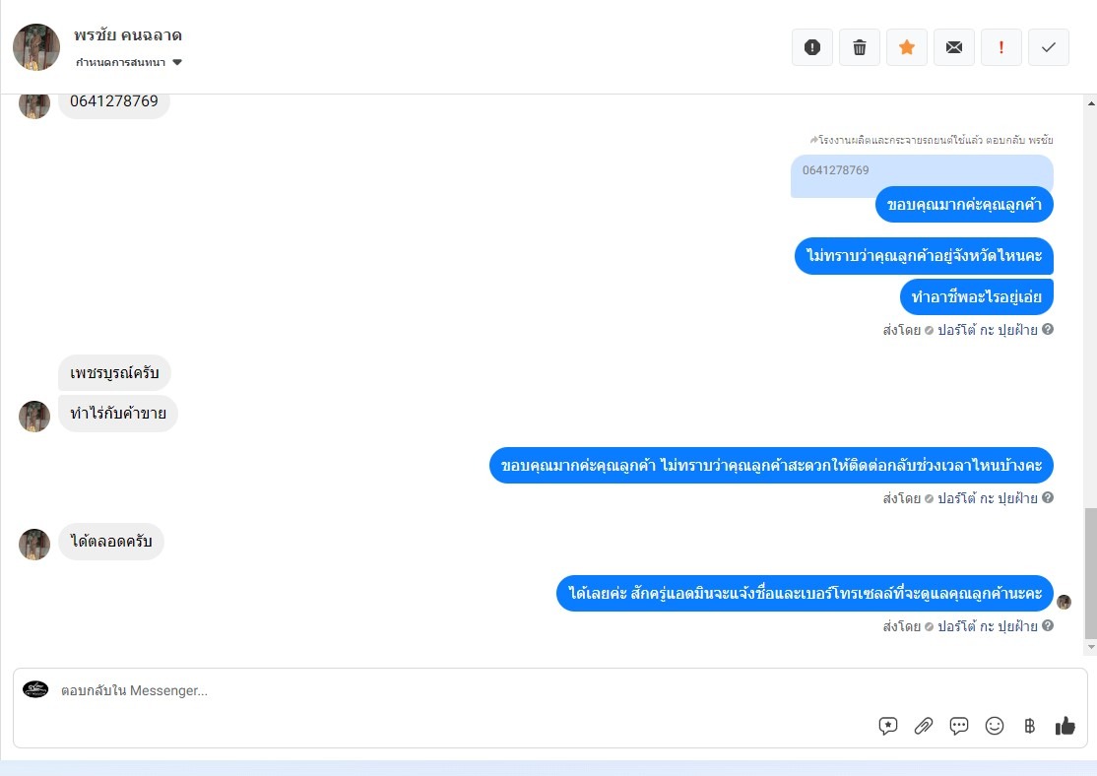Click scrollbar down arrow in chat
Viewport: 1097px width, 776px height.
(1091, 648)
